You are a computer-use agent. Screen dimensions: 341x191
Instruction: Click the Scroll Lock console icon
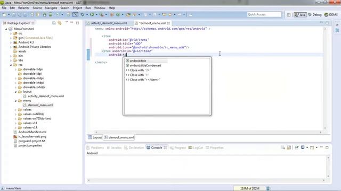(289, 147)
